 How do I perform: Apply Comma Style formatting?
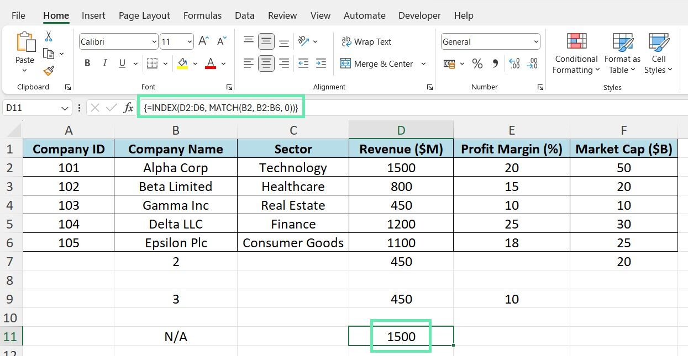(495, 64)
